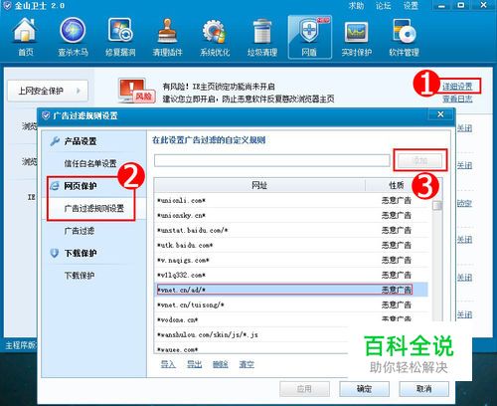
Task: Open the 系统优化 system optimize icon
Action: 215,37
